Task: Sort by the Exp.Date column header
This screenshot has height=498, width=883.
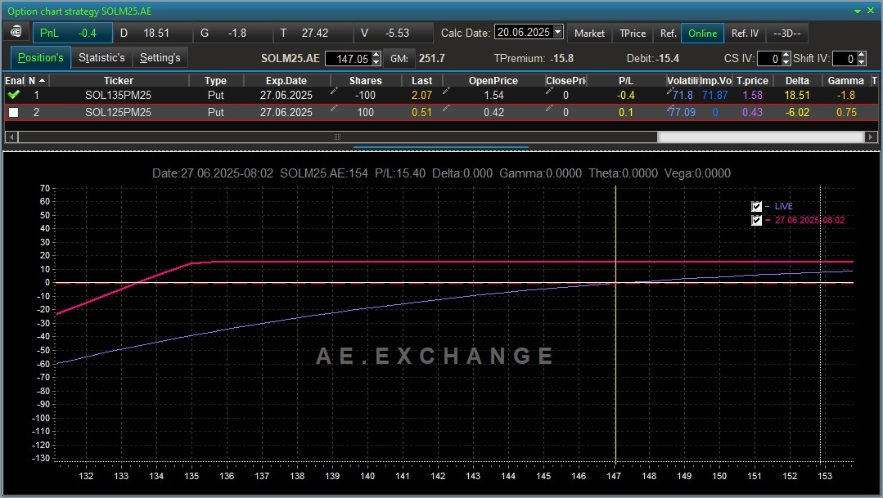Action: [286, 80]
